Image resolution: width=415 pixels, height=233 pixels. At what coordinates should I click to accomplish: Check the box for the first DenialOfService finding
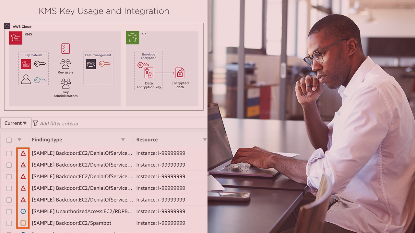click(x=9, y=153)
